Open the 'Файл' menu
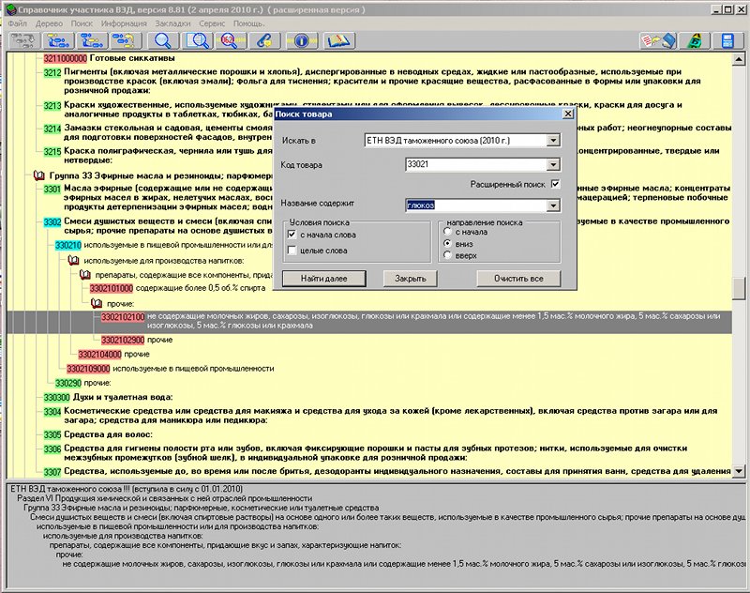The height and width of the screenshot is (593, 750). [18, 23]
